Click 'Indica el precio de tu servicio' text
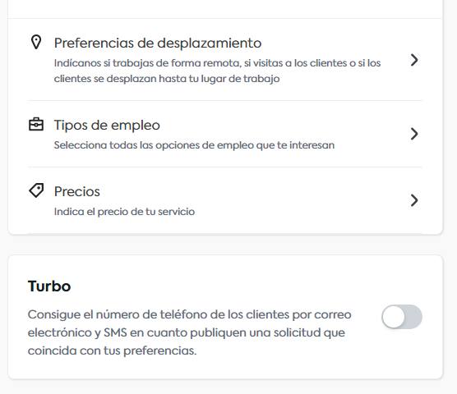 point(124,212)
